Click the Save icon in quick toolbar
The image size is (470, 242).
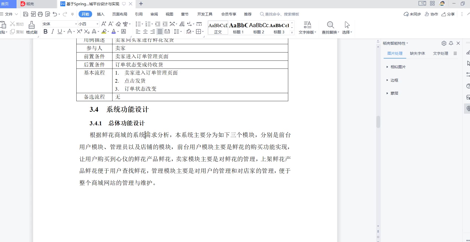point(26,14)
